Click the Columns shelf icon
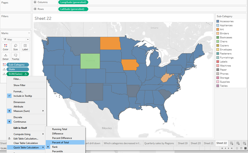Screen dimensions: 248x153 pos(35,2)
